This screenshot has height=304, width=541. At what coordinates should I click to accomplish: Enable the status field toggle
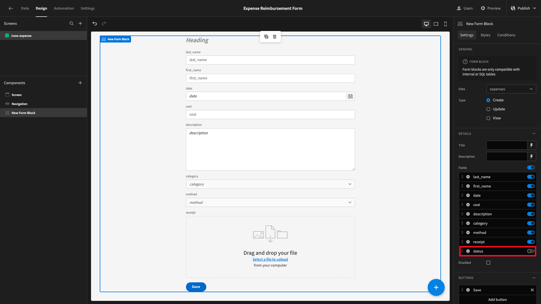[x=531, y=251]
